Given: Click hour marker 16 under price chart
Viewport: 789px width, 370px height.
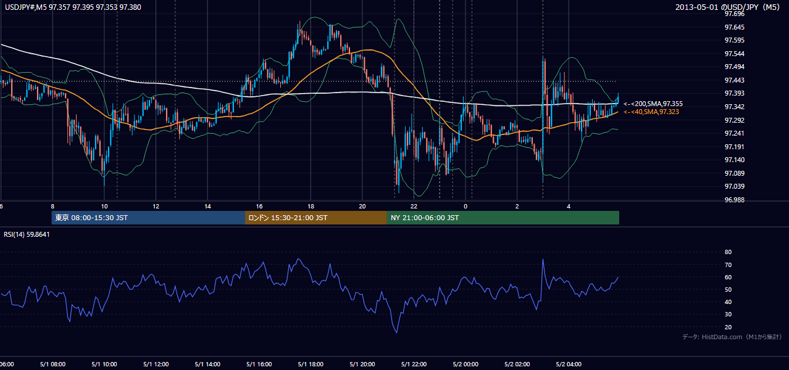Looking at the screenshot, I should pos(259,207).
